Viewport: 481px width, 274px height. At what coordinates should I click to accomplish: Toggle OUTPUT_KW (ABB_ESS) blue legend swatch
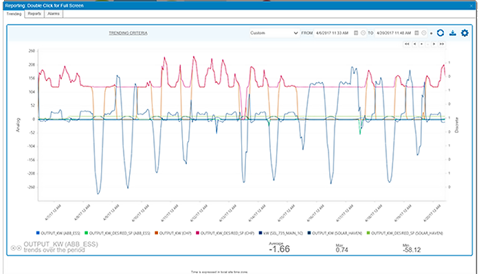point(38,233)
